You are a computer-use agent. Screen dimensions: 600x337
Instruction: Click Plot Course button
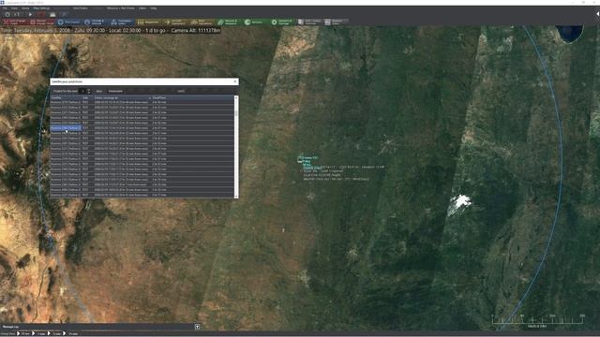click(68, 22)
